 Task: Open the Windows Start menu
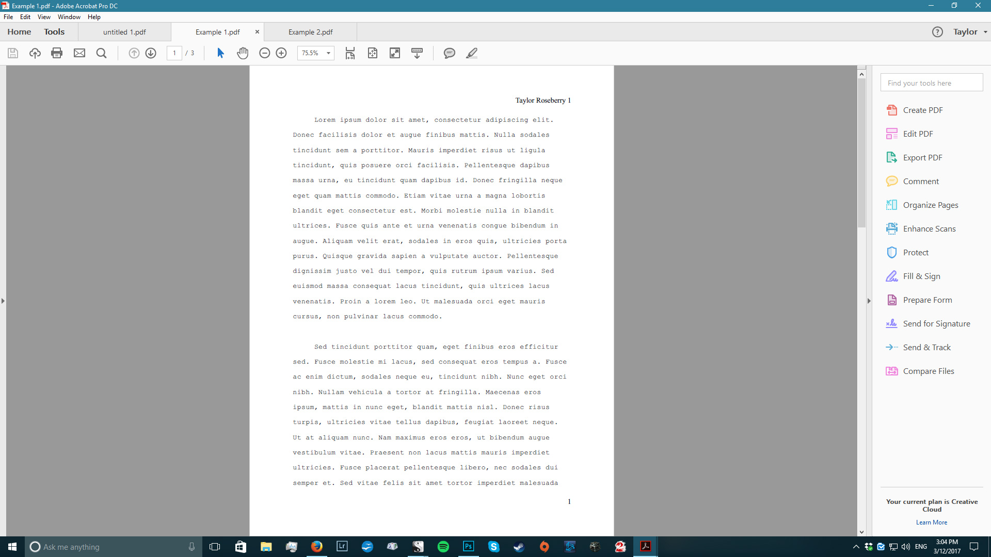pyautogui.click(x=12, y=547)
